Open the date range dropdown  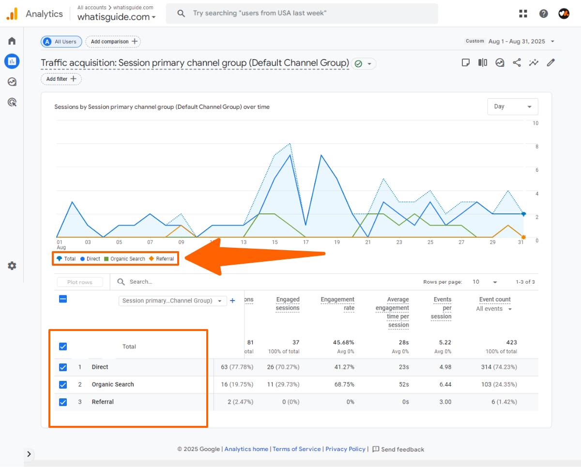[x=521, y=41]
